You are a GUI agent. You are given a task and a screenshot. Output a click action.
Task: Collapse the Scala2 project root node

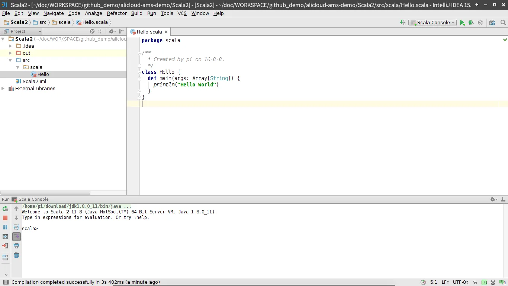tap(3, 39)
